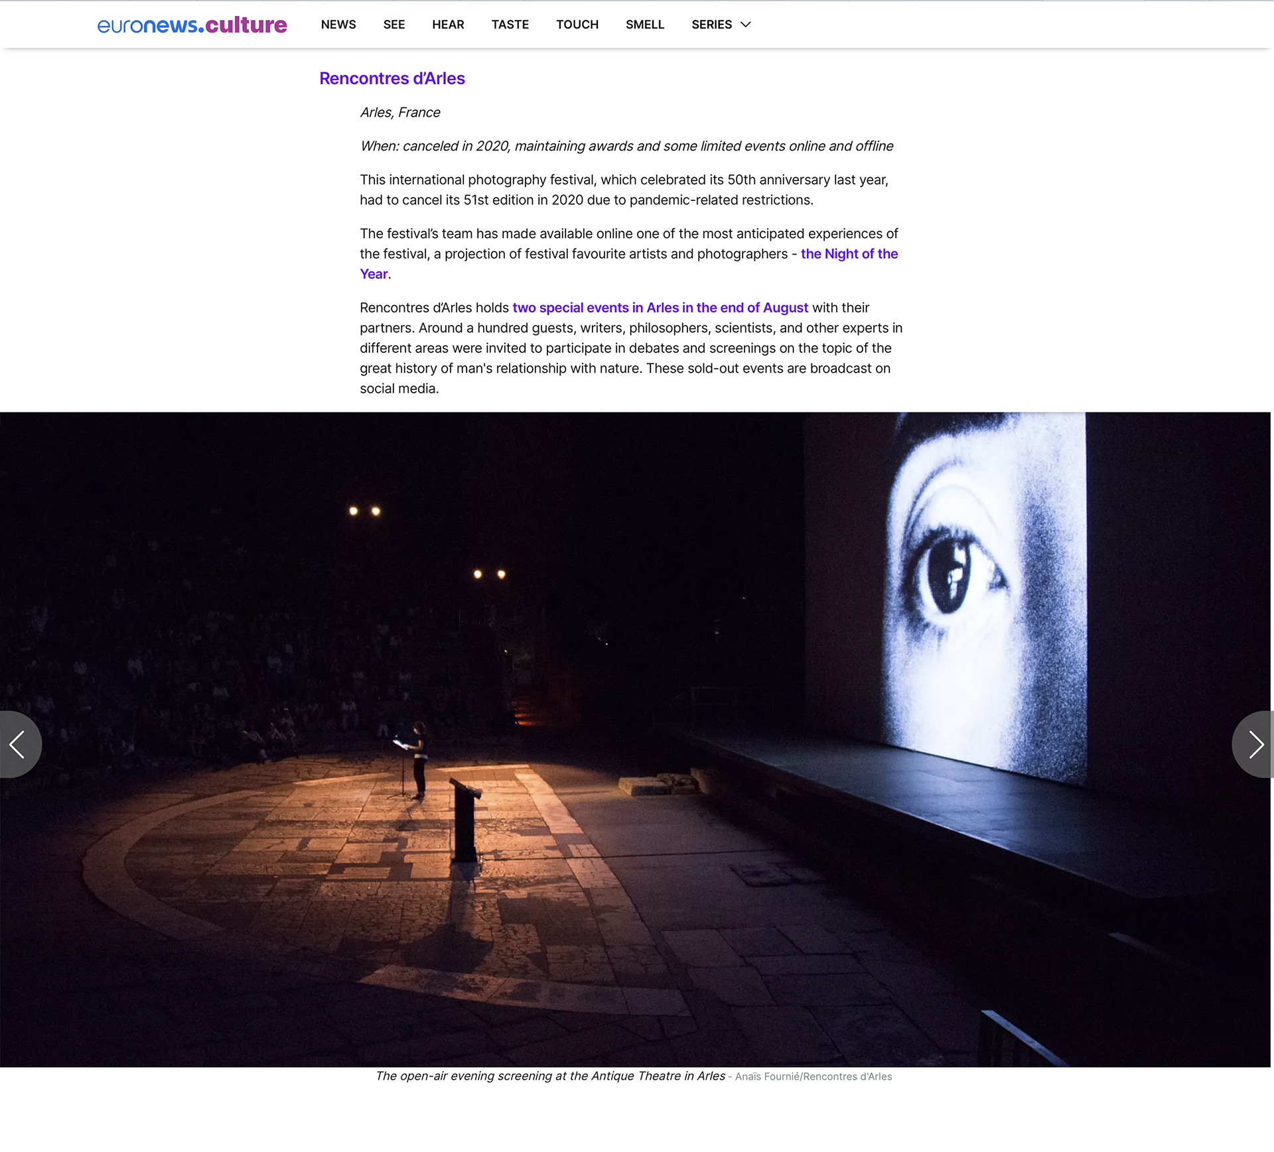Click the photo caption about Antique Theatre

click(x=550, y=1076)
